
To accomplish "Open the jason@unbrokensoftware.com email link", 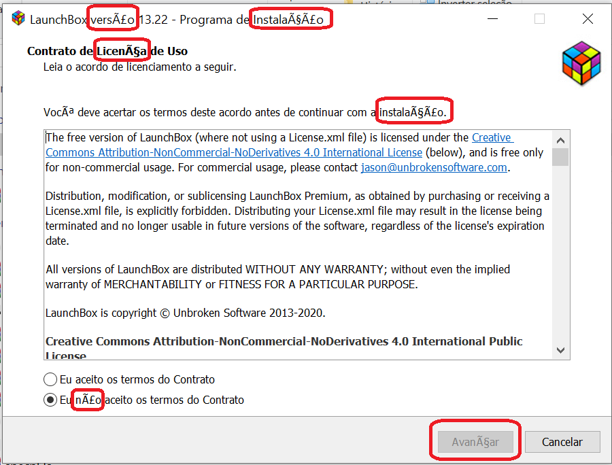I will [434, 167].
